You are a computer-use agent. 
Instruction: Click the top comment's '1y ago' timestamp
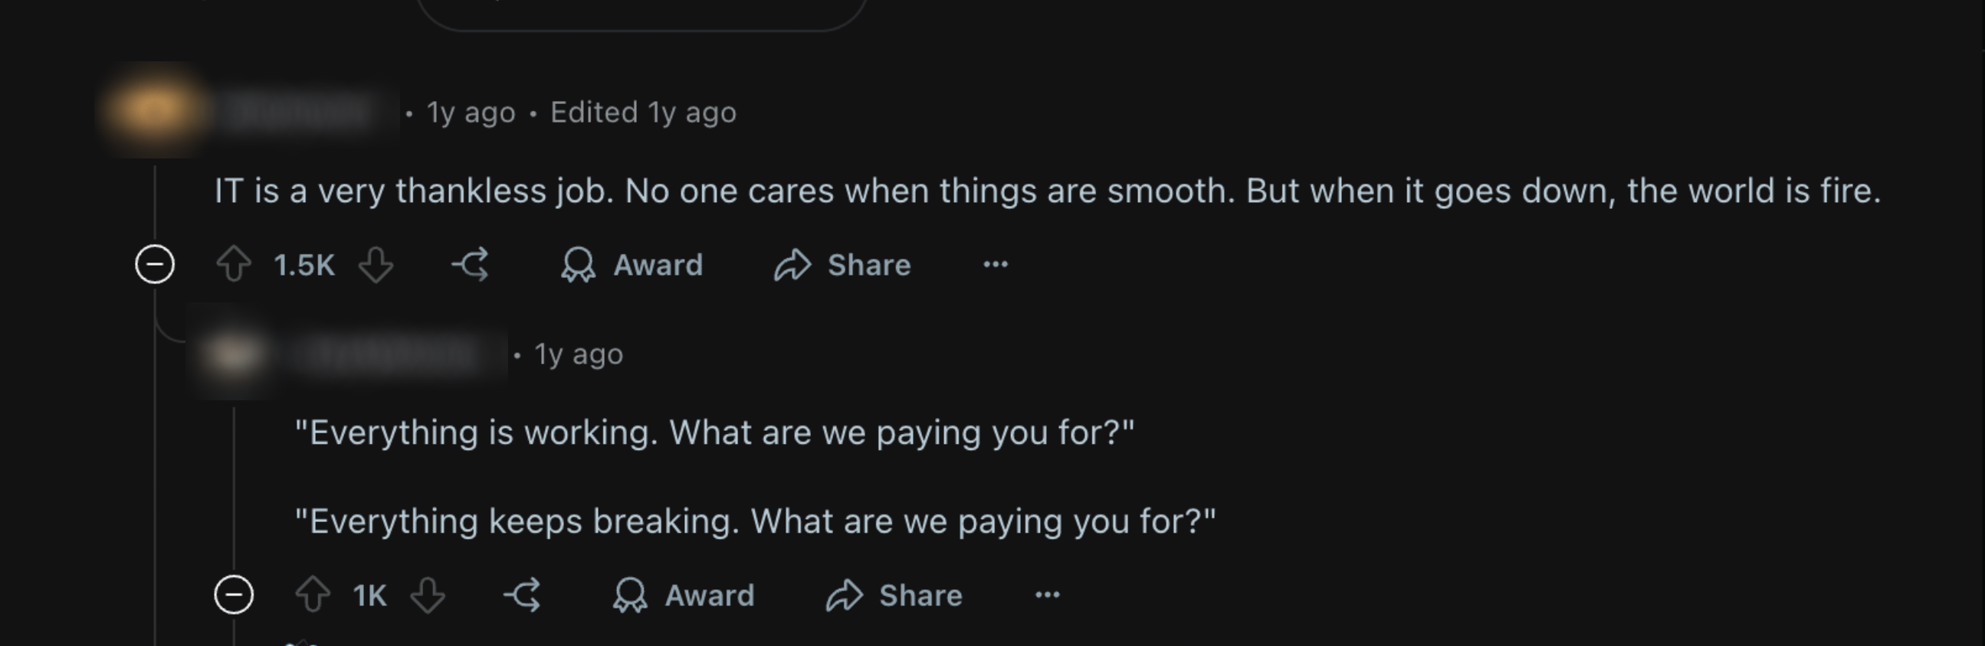pos(471,113)
